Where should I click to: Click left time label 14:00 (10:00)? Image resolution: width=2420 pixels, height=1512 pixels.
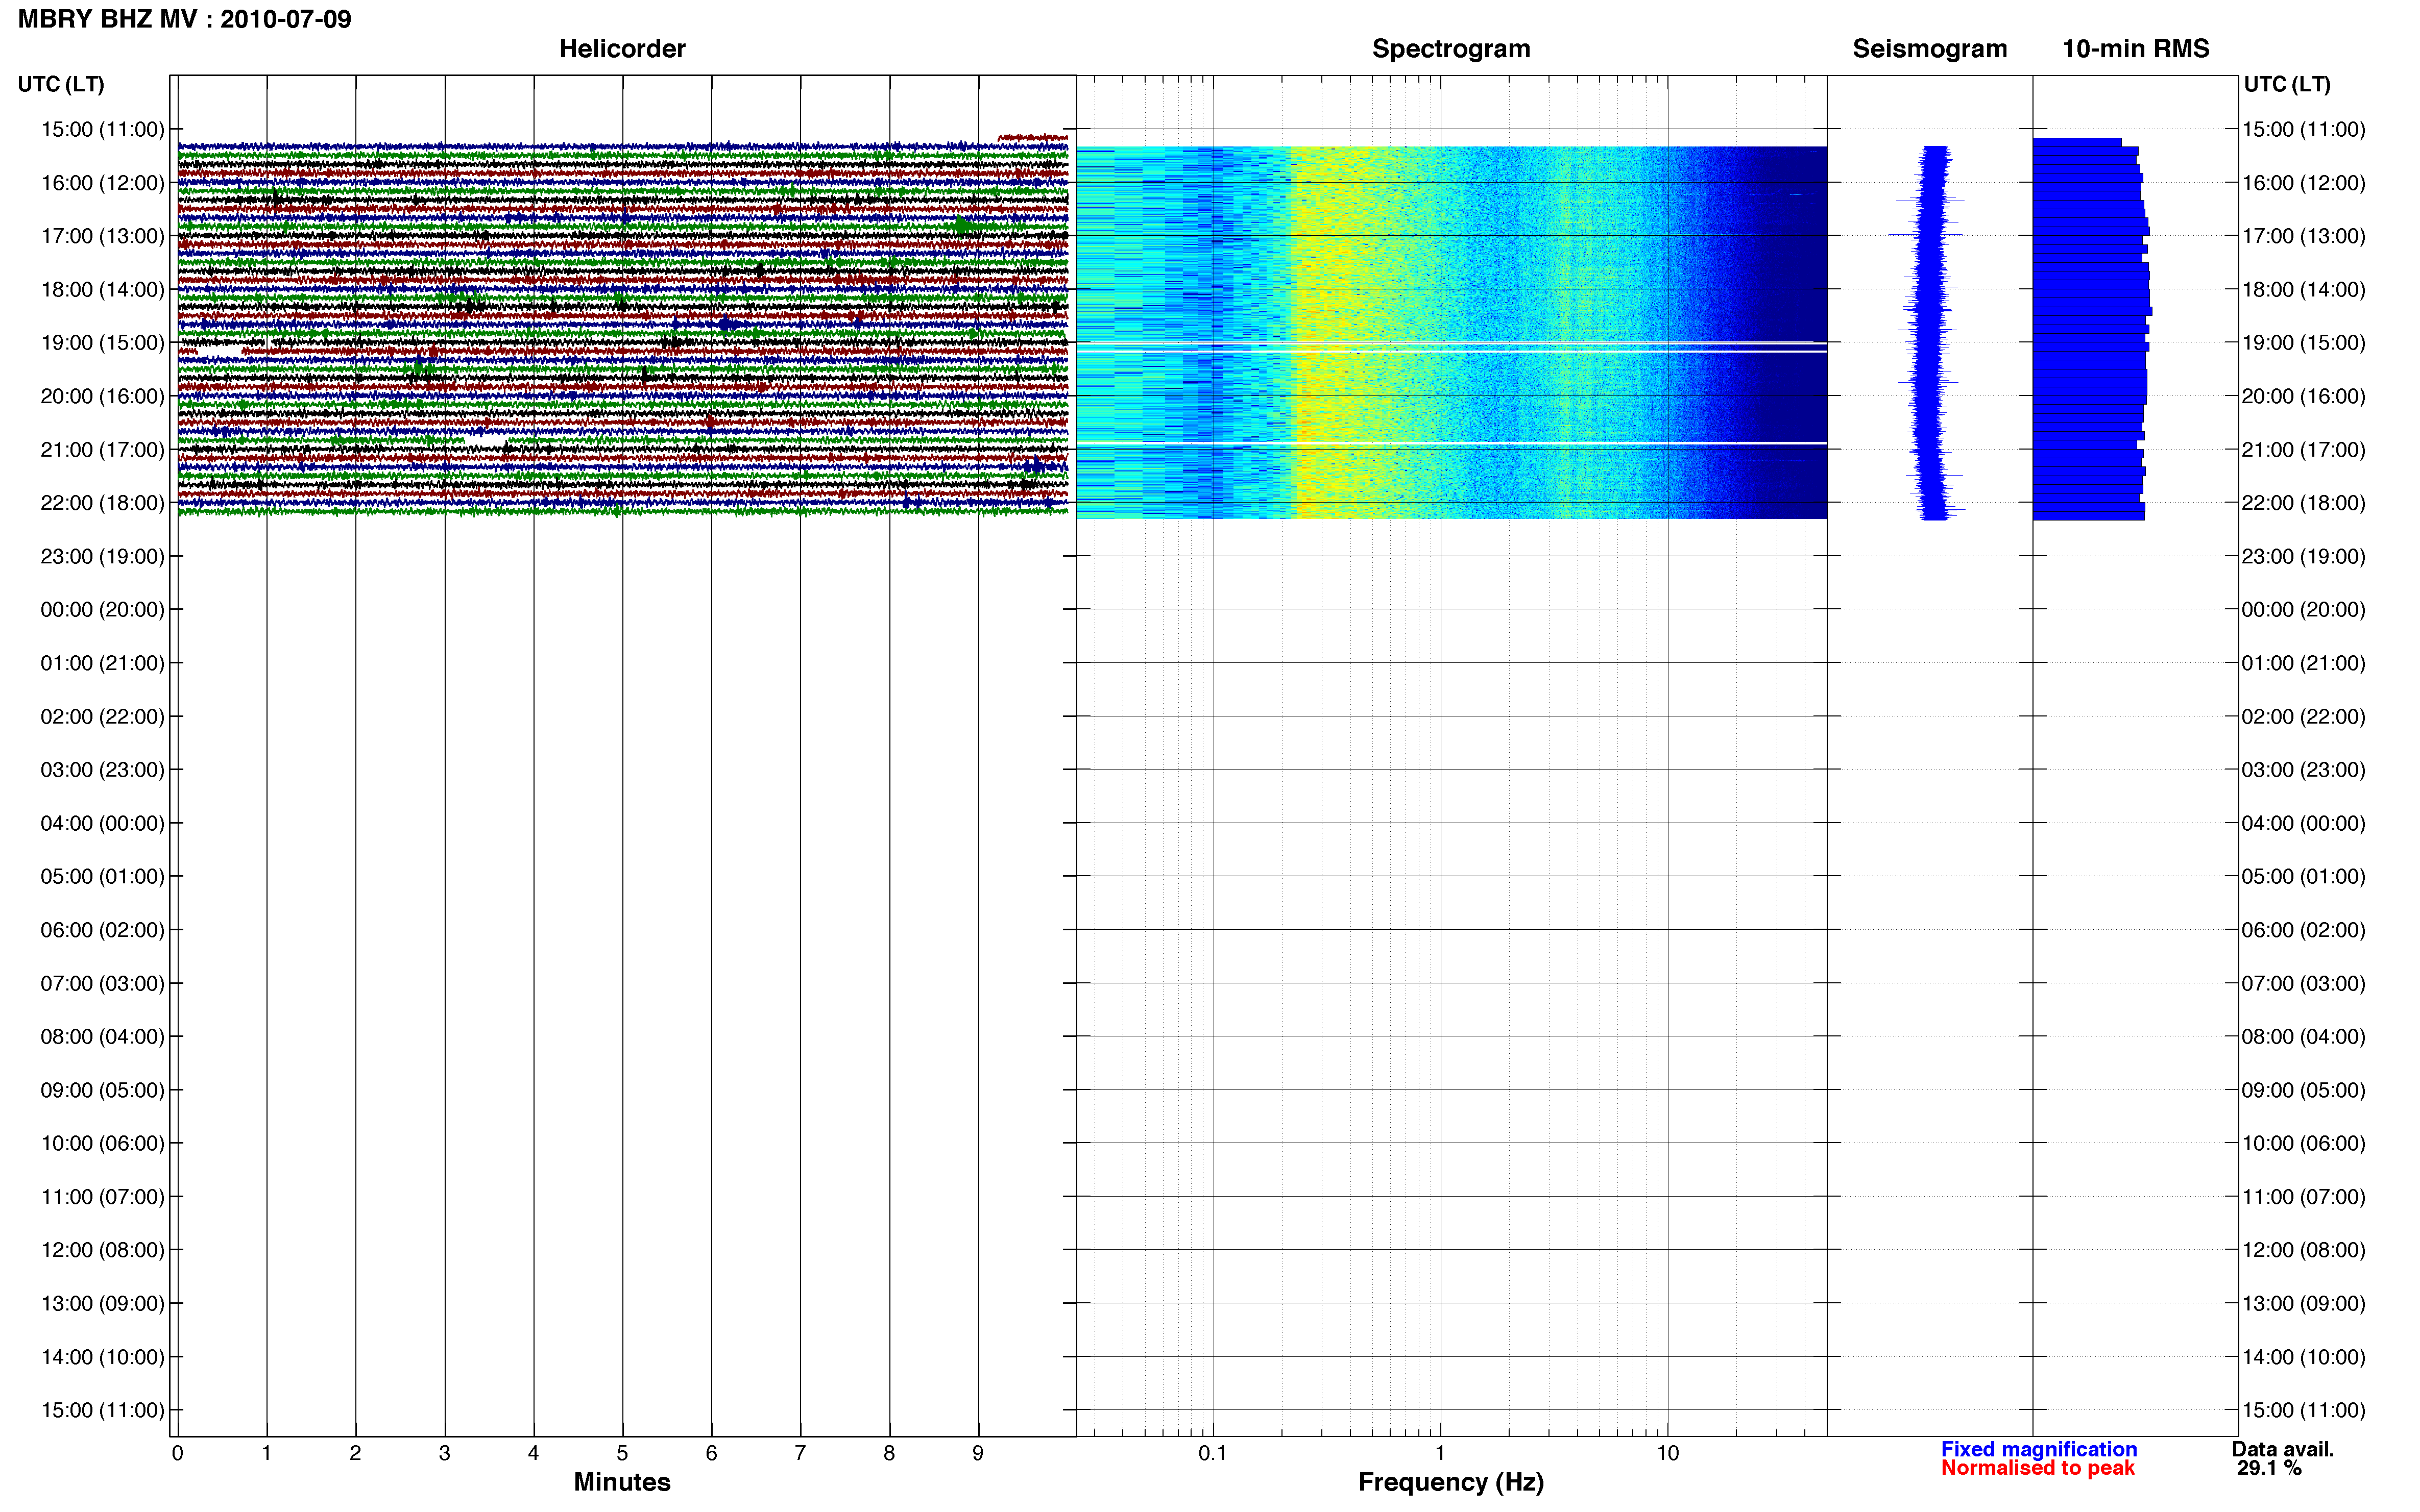102,1357
